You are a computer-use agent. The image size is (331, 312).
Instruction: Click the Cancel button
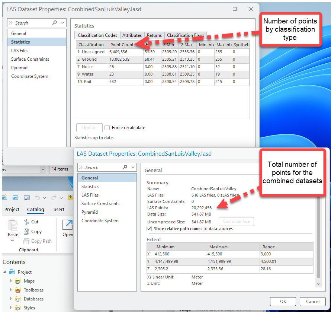pos(312,302)
